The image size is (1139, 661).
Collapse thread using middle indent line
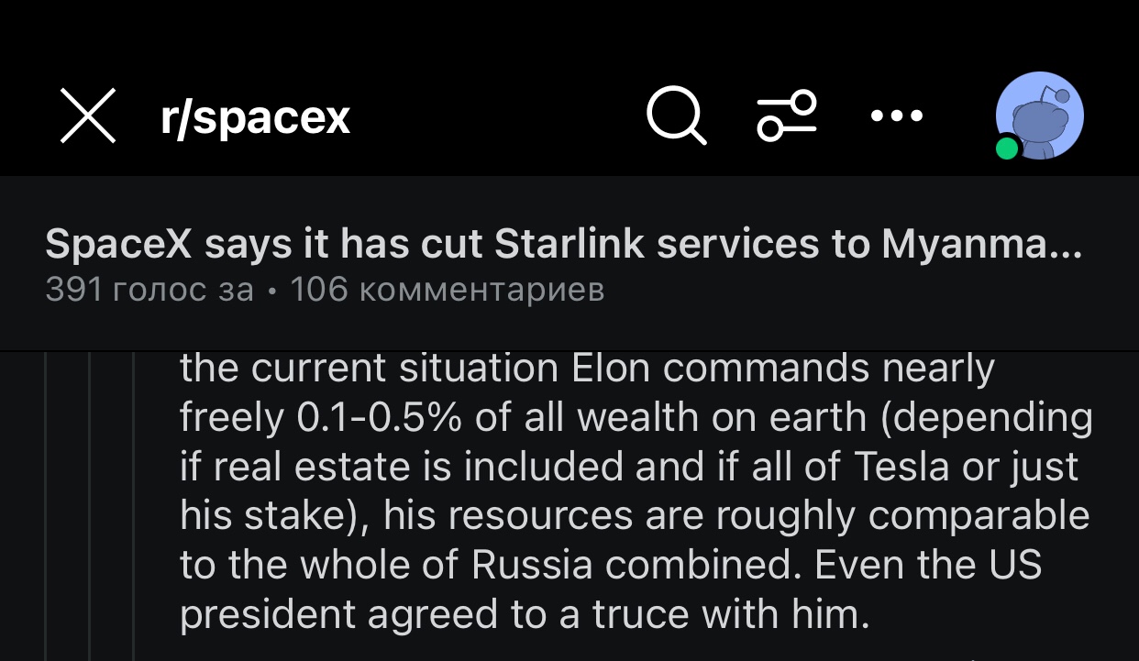(x=90, y=504)
